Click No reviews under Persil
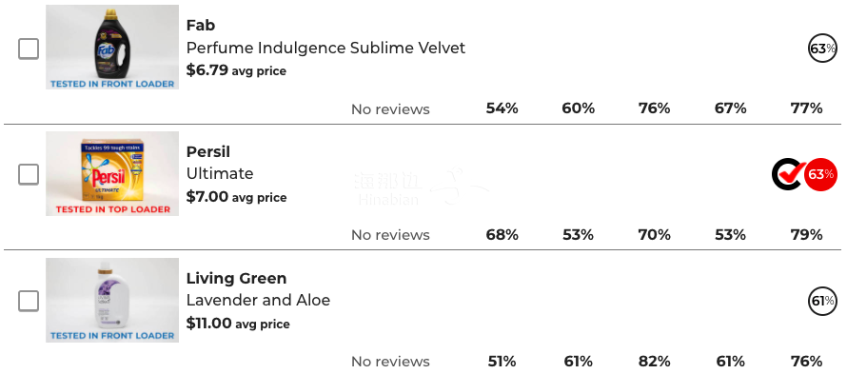Image resolution: width=847 pixels, height=374 pixels. point(390,235)
